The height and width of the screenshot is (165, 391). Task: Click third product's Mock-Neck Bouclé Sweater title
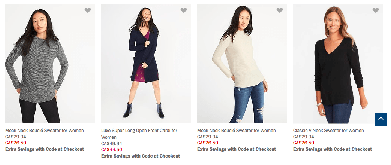[237, 131]
